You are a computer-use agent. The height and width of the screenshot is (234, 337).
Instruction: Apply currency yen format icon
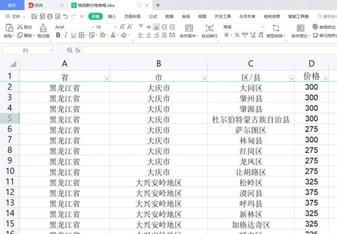[227, 35]
